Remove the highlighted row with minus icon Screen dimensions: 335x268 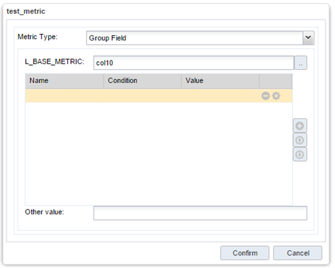coord(265,96)
